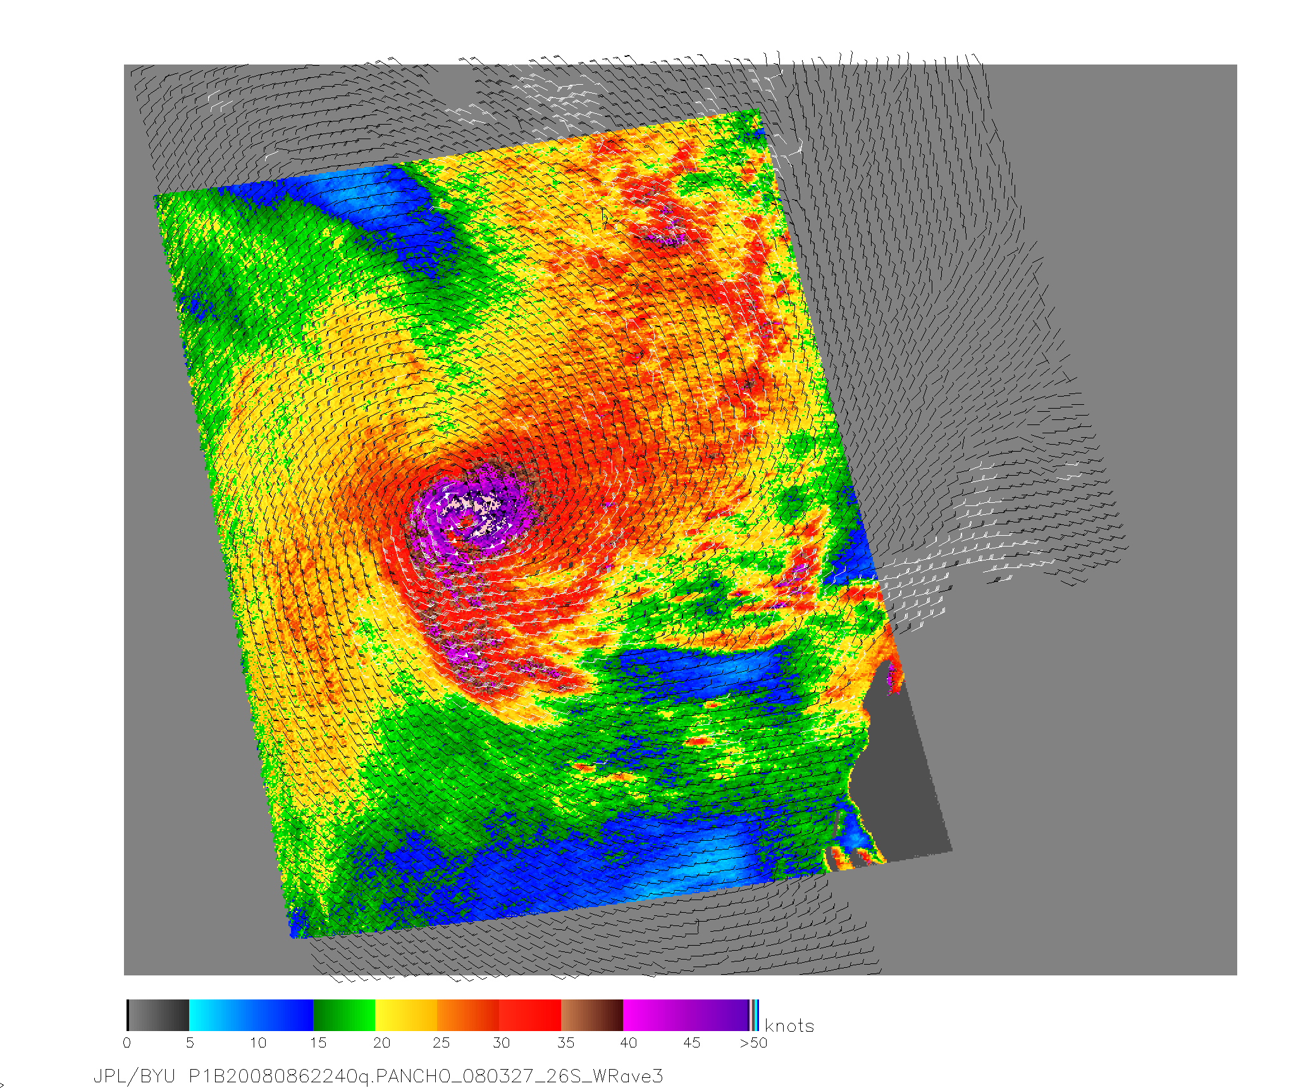Click the green 15-20 knots legend segment
This screenshot has height=1088, width=1303.
344,1015
